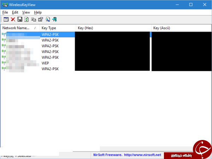Click the WirelessKeyView title bar app icon
This screenshot has width=212, height=159.
click(5, 5)
